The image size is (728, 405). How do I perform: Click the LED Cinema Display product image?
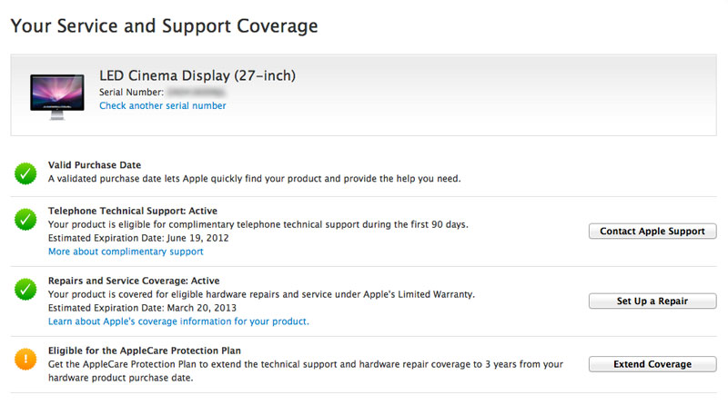(x=57, y=97)
